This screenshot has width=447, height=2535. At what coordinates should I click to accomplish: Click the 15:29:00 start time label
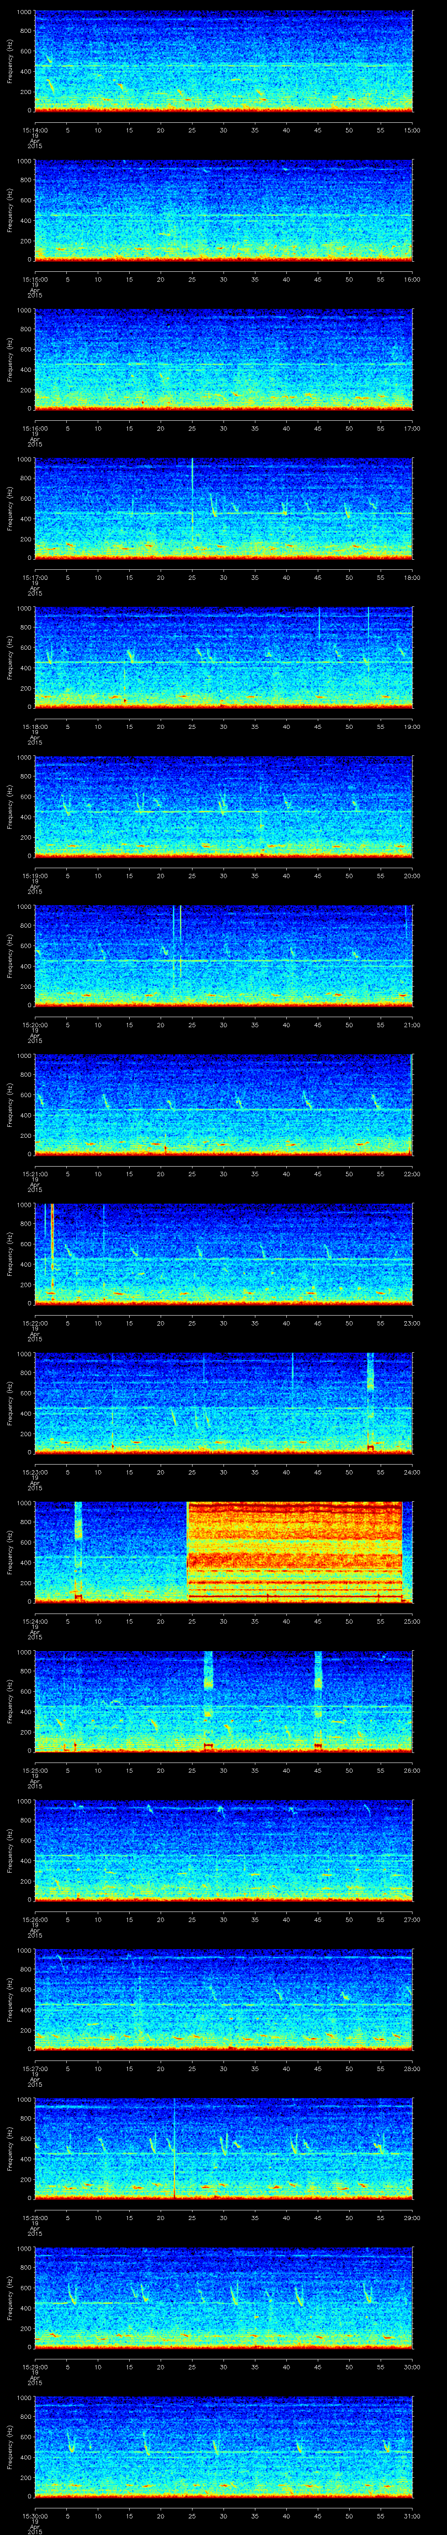34,2367
